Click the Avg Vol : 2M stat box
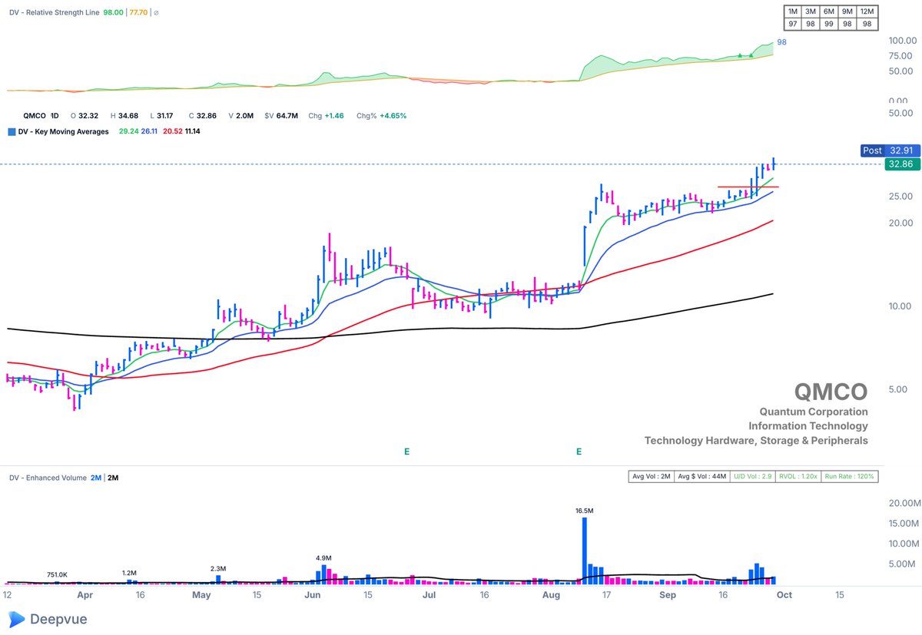Viewport: 922px width, 635px height. tap(650, 476)
